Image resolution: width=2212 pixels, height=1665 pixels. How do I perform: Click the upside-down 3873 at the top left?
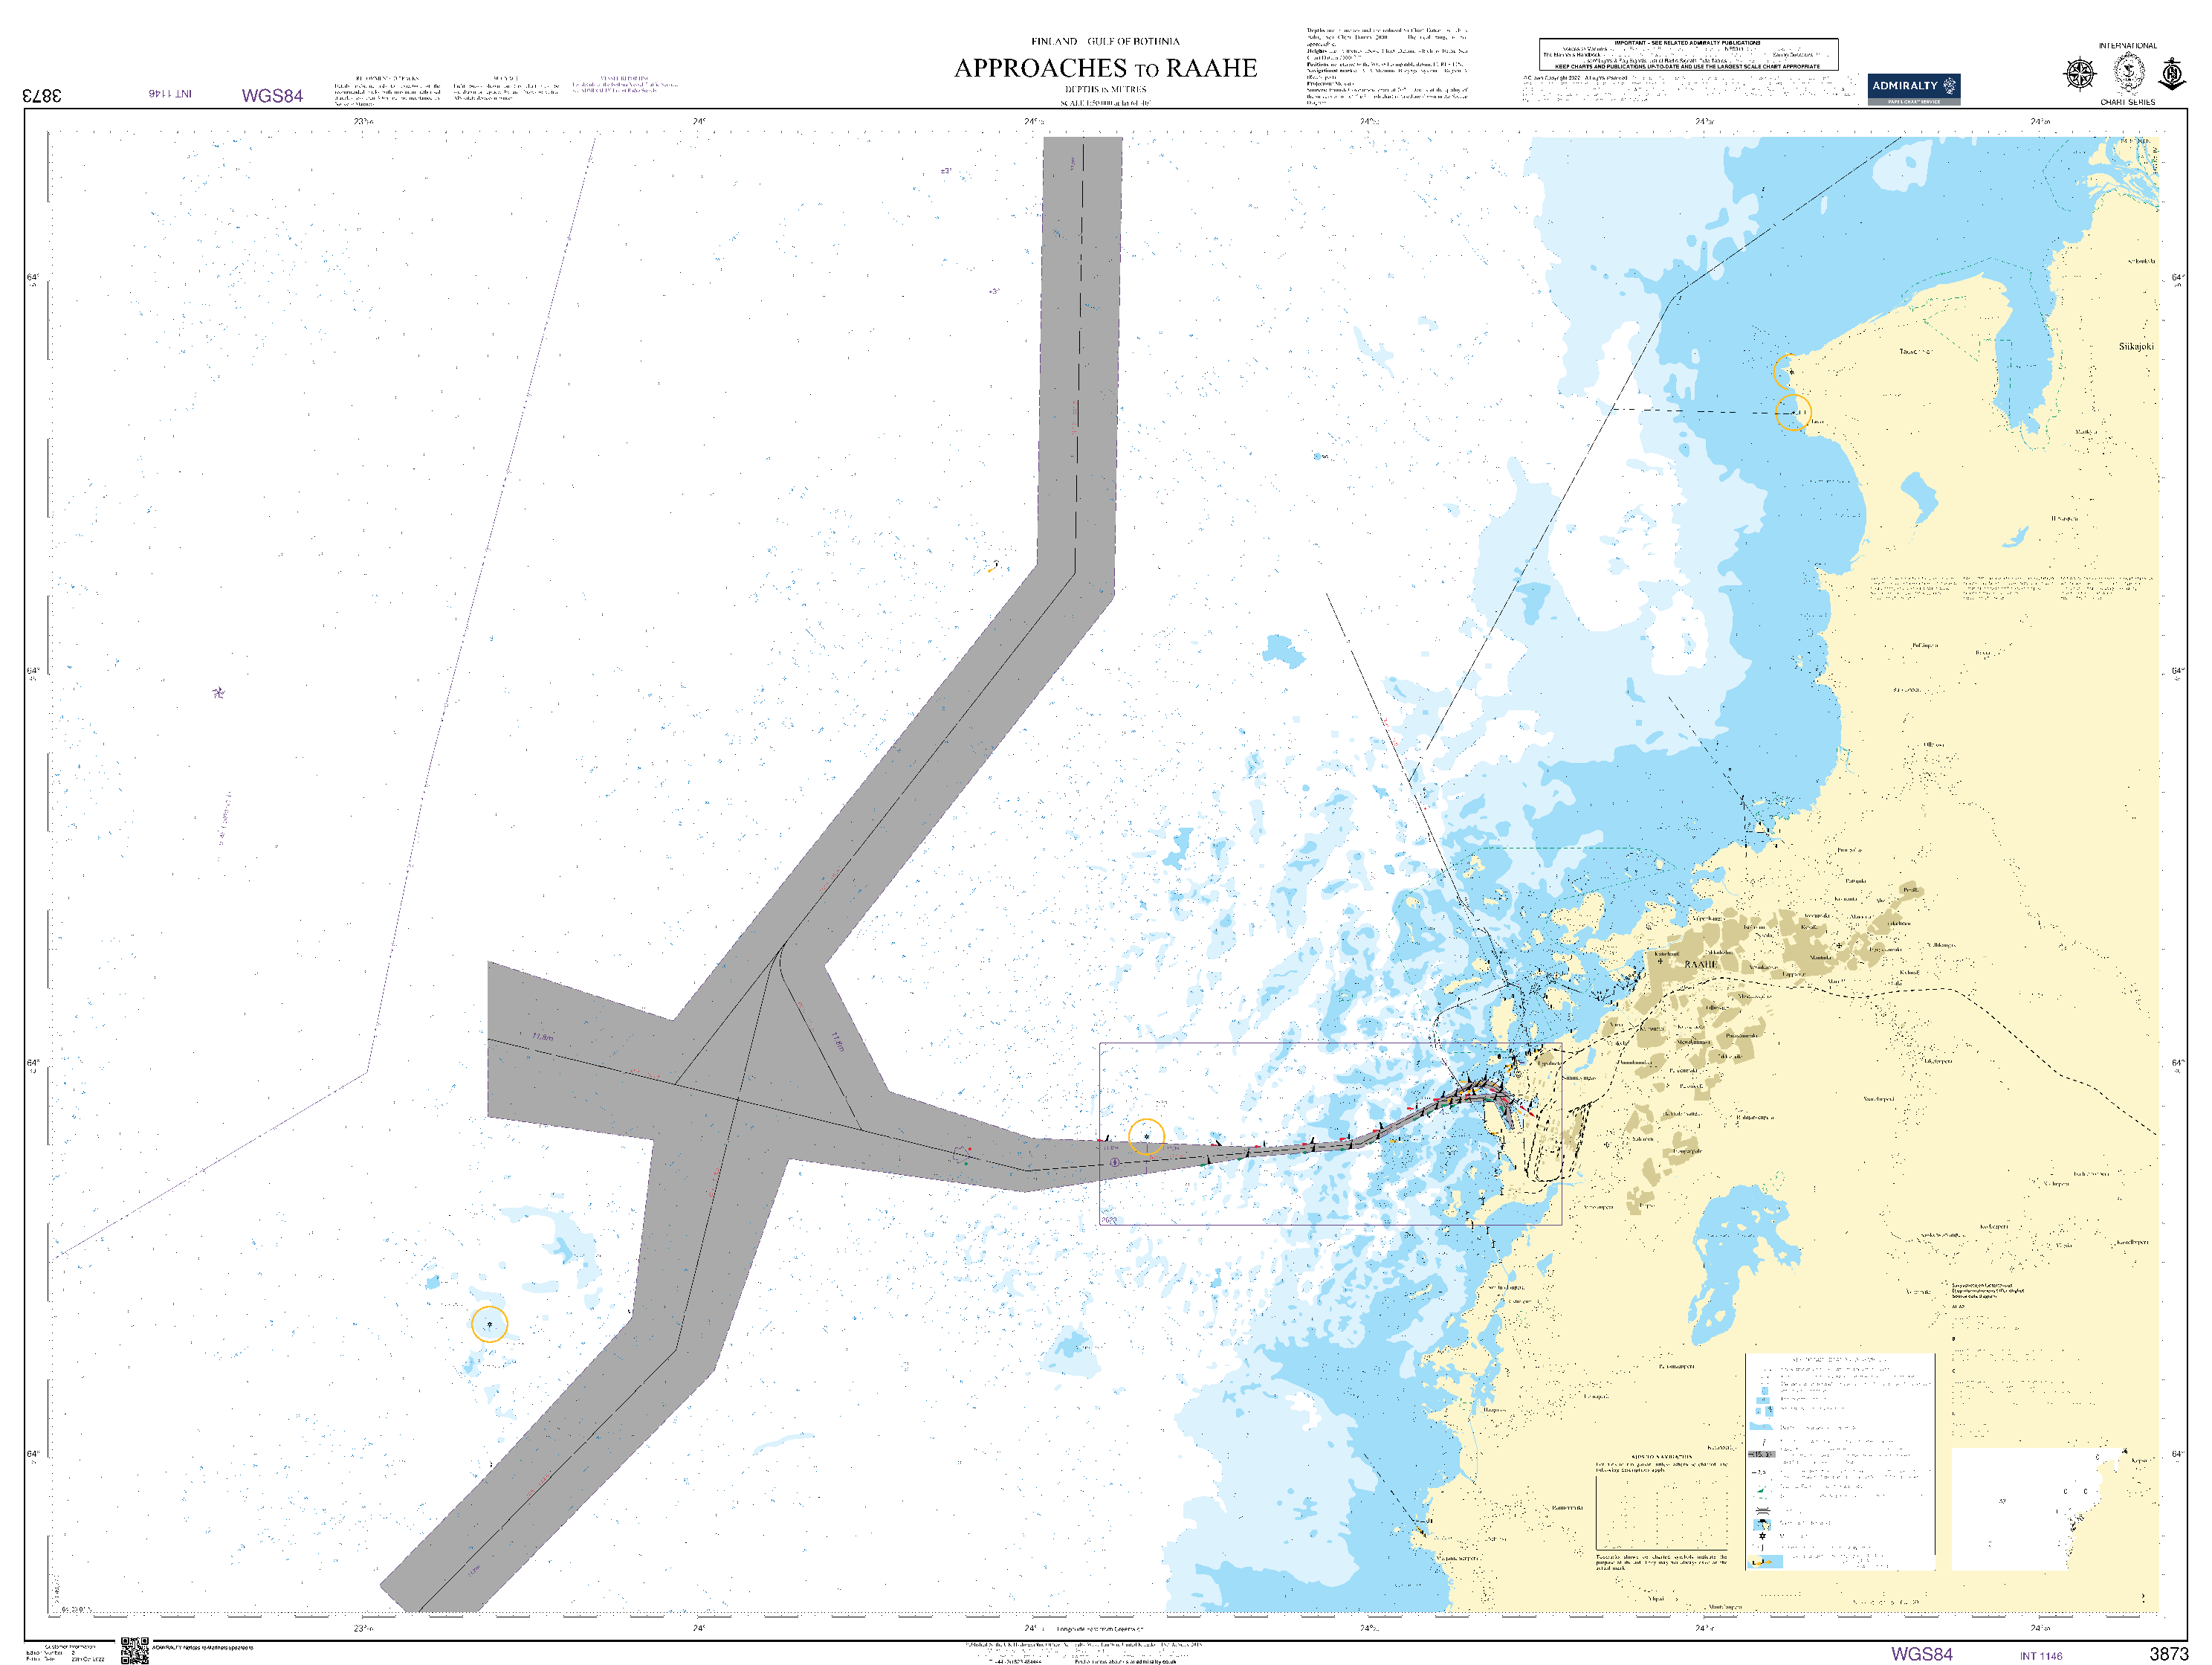click(x=42, y=95)
